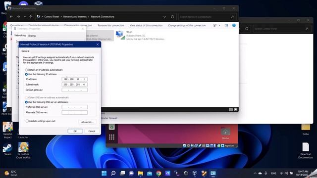Cancel the IPv4 properties dialog
Screen dimensions: 317x178
92,131
